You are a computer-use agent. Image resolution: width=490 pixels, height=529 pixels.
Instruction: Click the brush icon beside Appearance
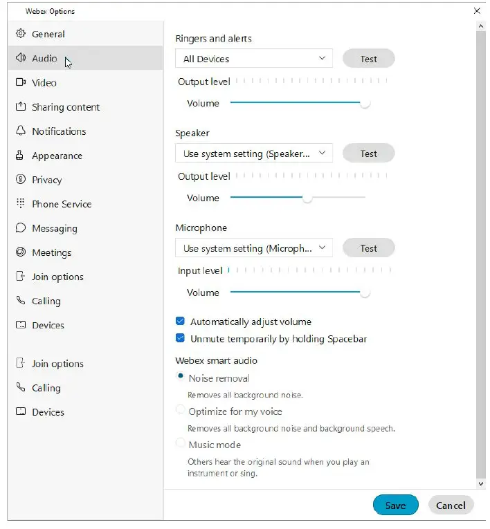coord(19,155)
